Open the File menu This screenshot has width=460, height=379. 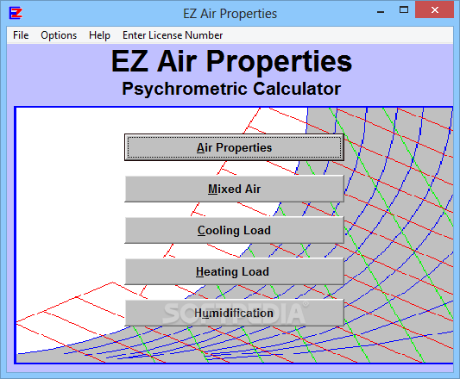[x=21, y=35]
